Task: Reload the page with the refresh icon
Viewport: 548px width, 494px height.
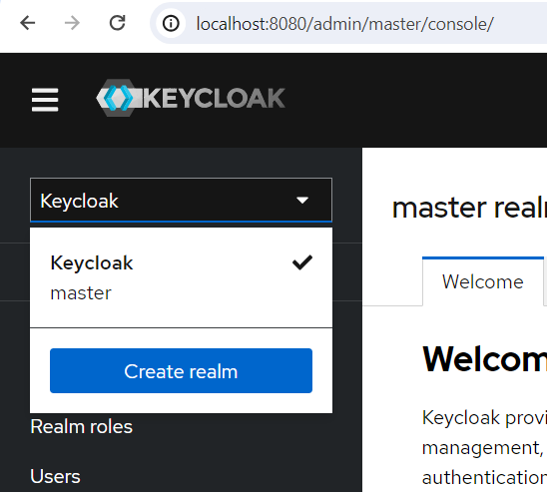Action: click(x=117, y=23)
